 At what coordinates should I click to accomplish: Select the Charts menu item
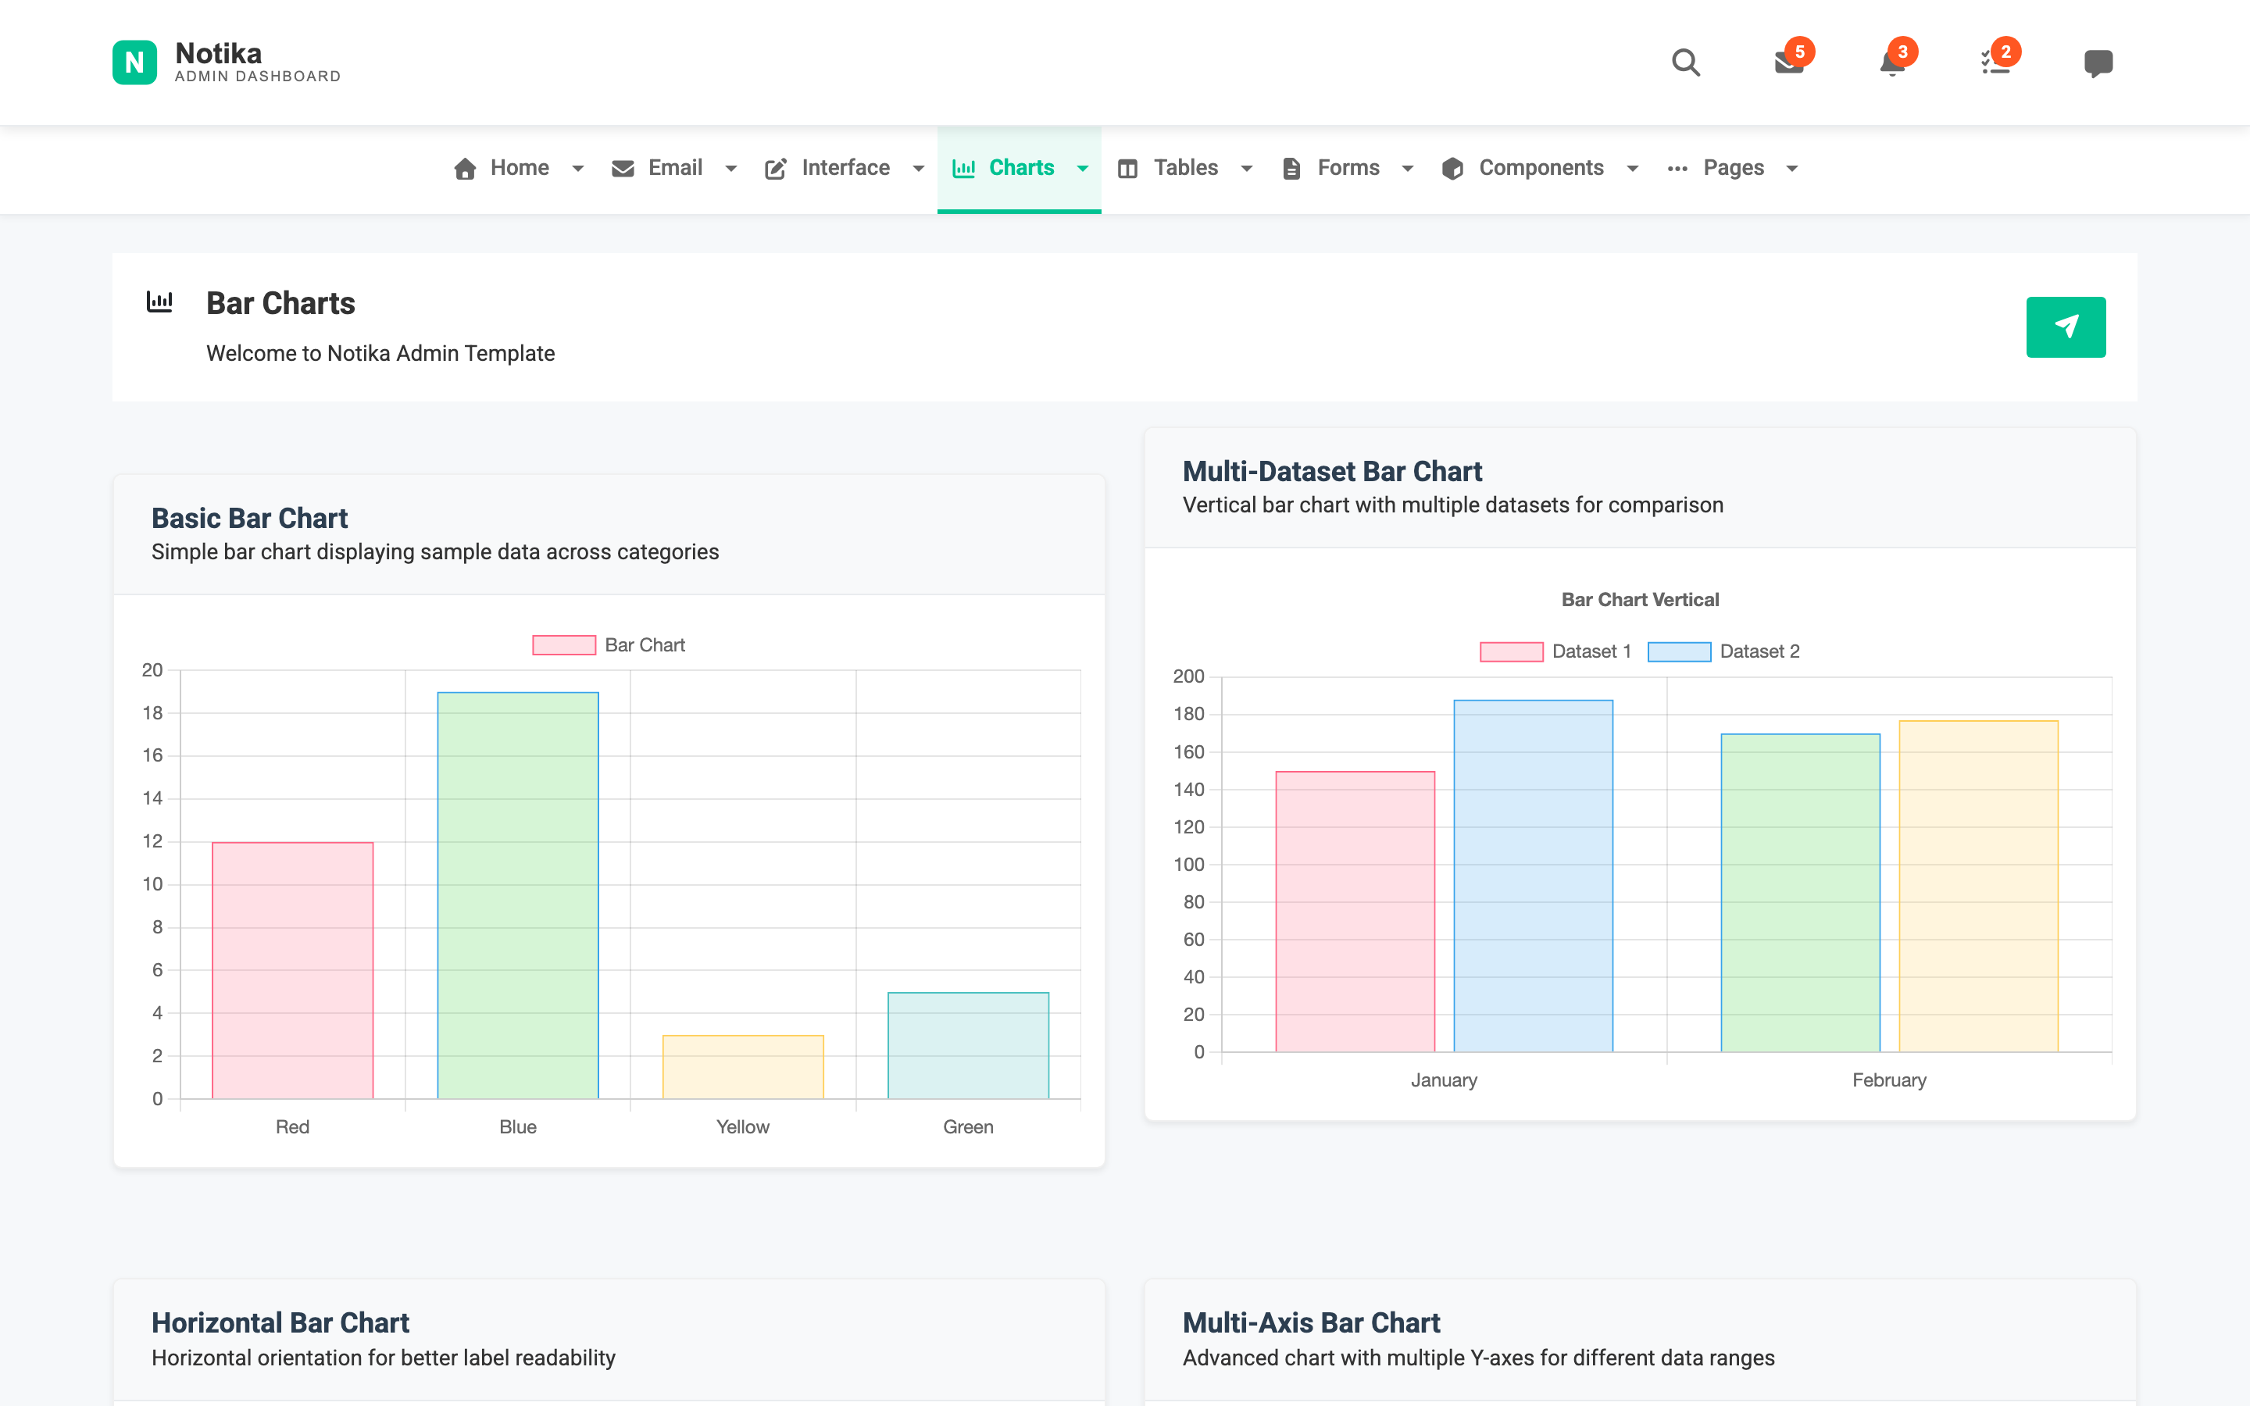click(1020, 168)
